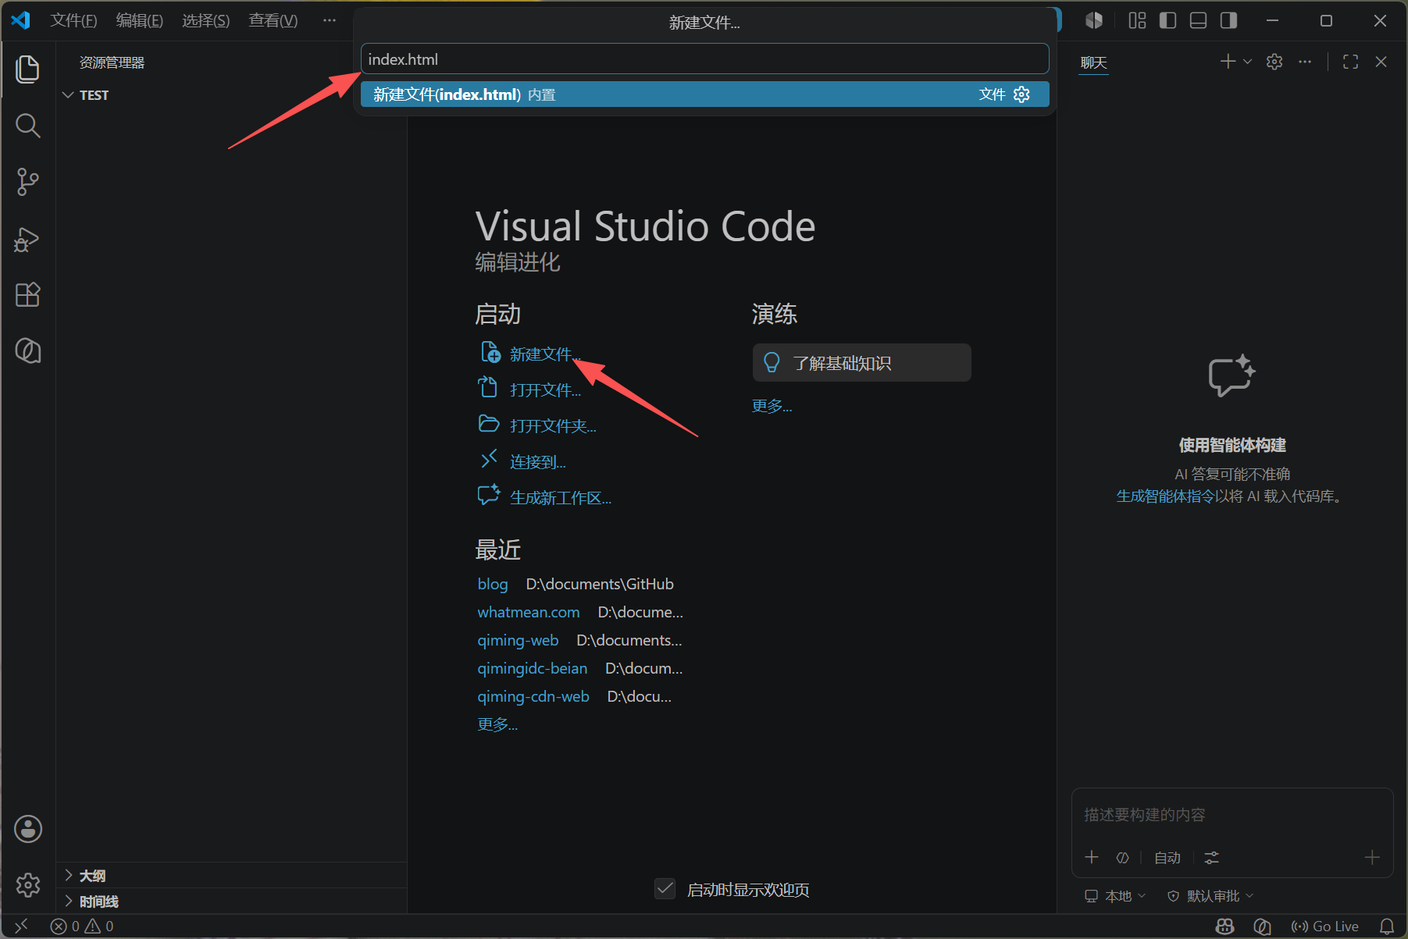Open the Manage gear in the activity bar
Image resolution: width=1408 pixels, height=939 pixels.
point(28,884)
